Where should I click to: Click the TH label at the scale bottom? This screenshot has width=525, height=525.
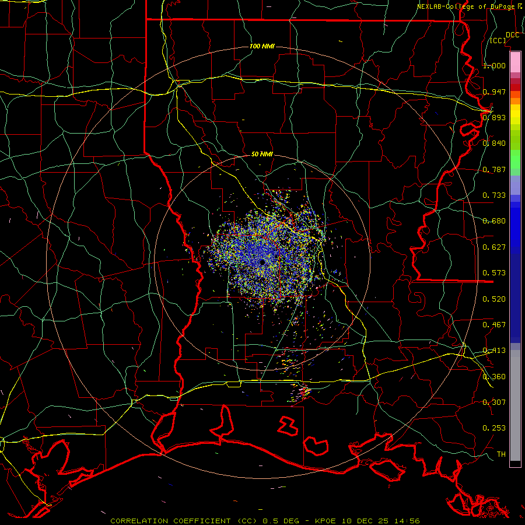click(501, 454)
